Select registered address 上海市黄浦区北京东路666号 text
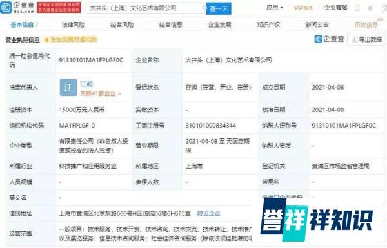 coord(125,213)
